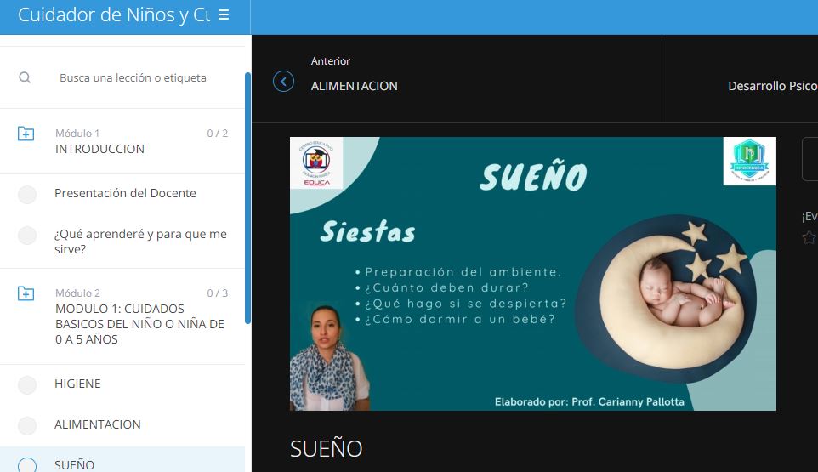This screenshot has width=818, height=472.
Task: Collapse MODULO 1: CUIDADOS BASICOS module title
Action: pyautogui.click(x=139, y=324)
